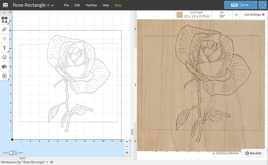The width and height of the screenshot is (268, 165).
Task: Expand Workpieces for Rose Rectangle
Action: (47, 162)
